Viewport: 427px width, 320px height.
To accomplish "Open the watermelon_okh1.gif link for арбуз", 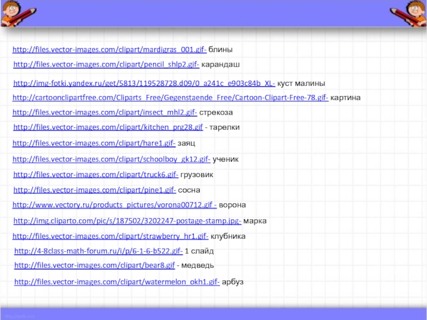I will click(x=116, y=281).
